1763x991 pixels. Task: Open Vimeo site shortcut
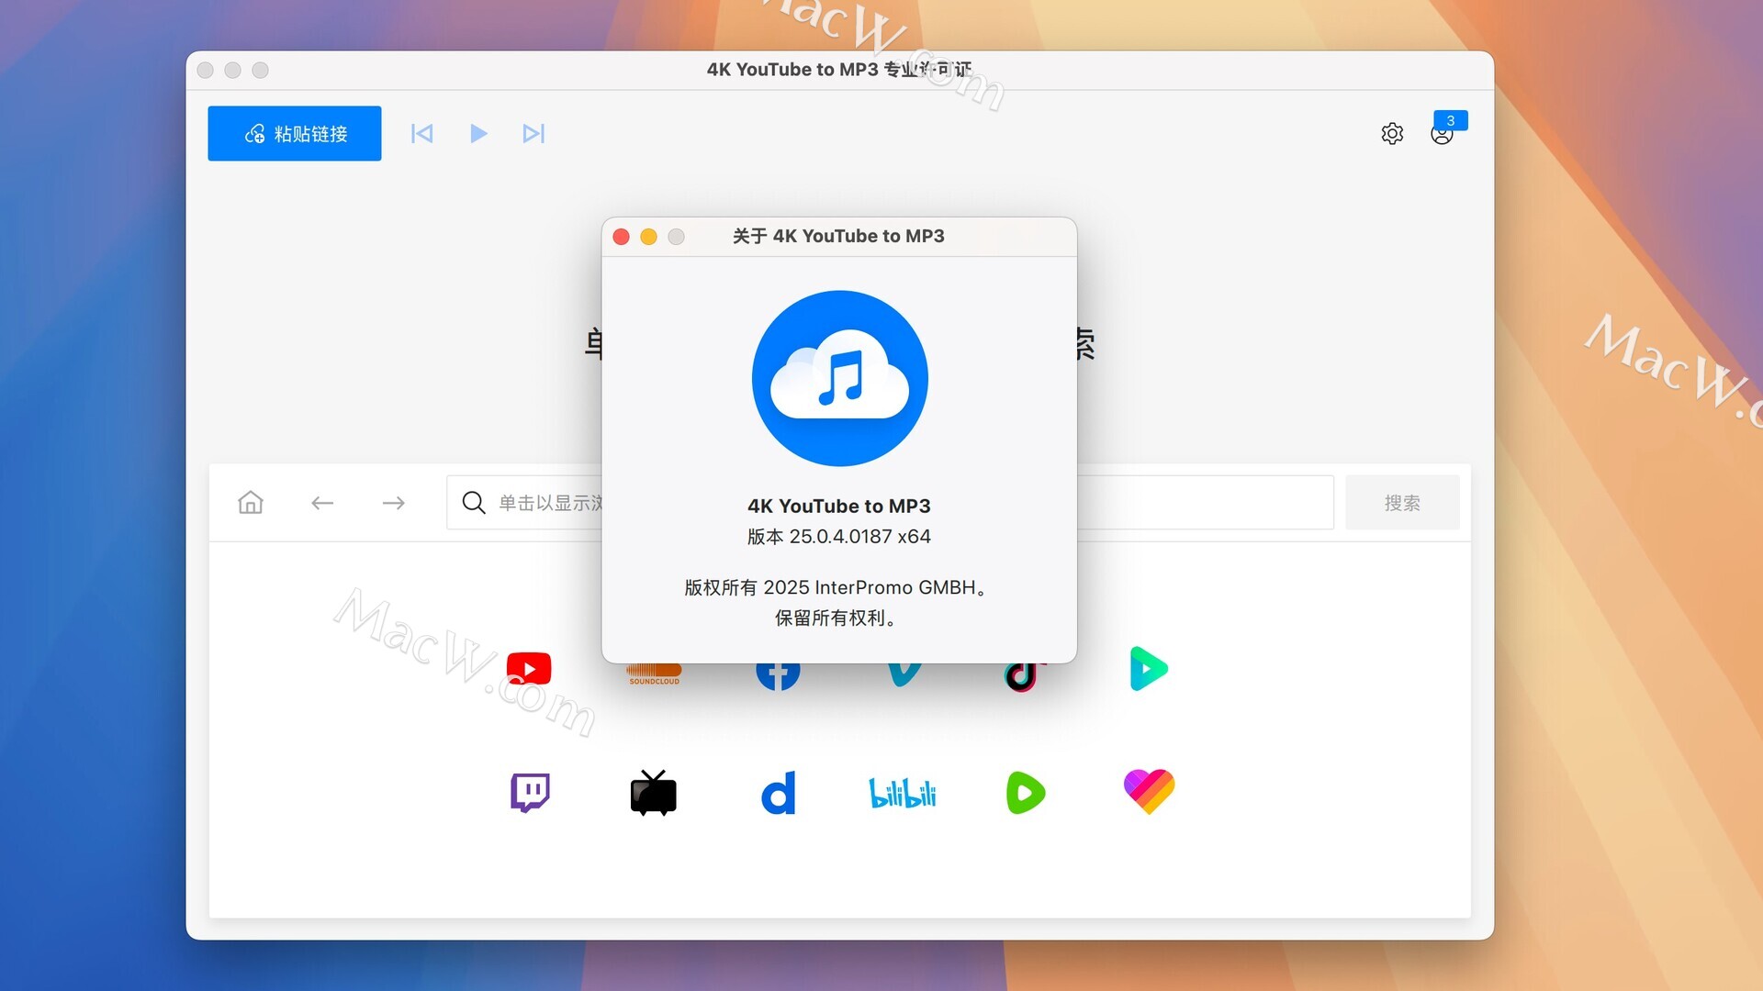pyautogui.click(x=904, y=674)
